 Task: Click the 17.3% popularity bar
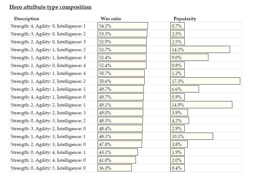[x=205, y=81]
